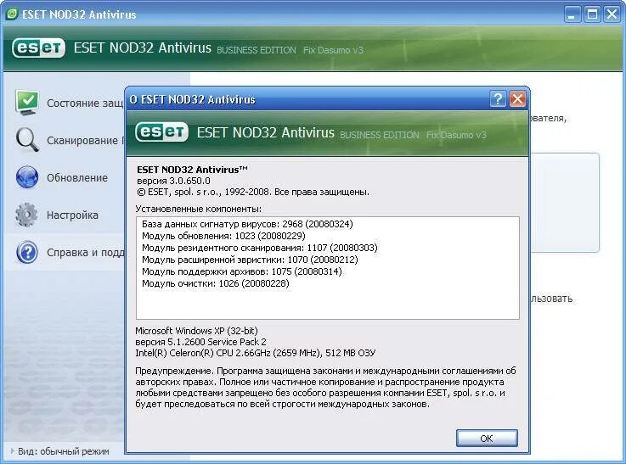Screen dimensions: 626x464
Task: Click the blue question mark help icon
Action: click(27, 252)
